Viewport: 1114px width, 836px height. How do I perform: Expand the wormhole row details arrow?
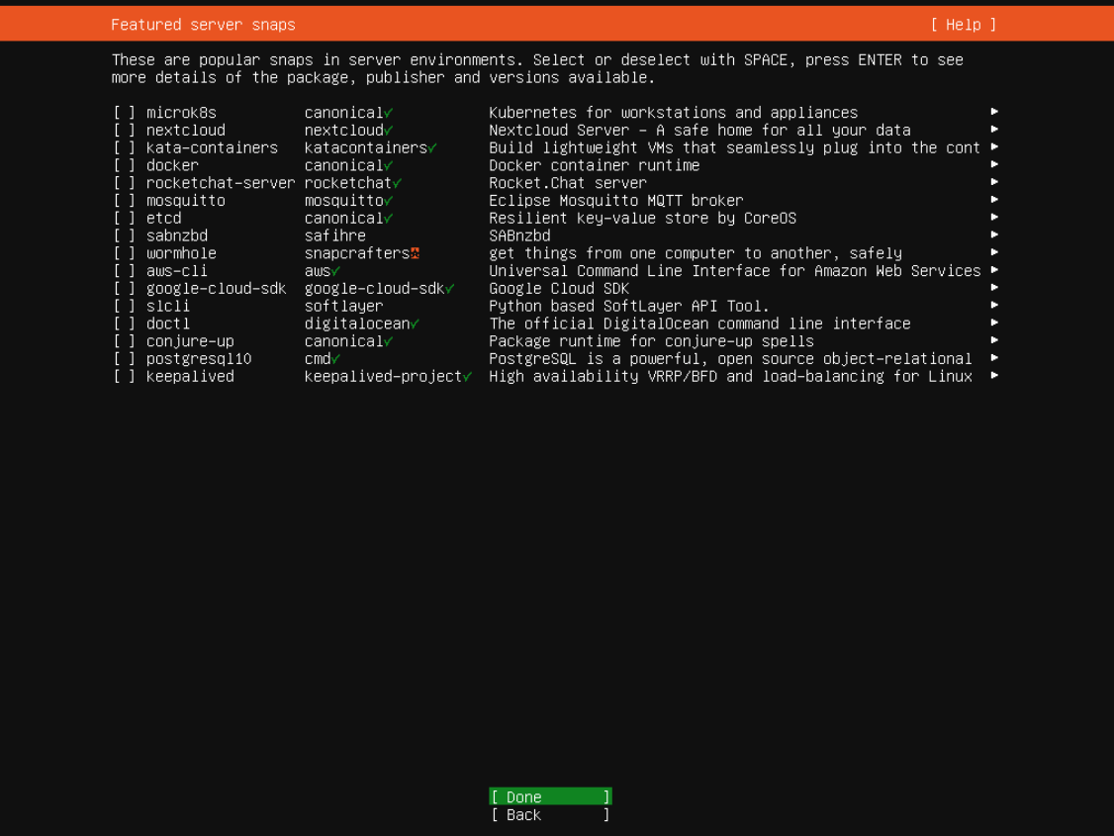(994, 253)
